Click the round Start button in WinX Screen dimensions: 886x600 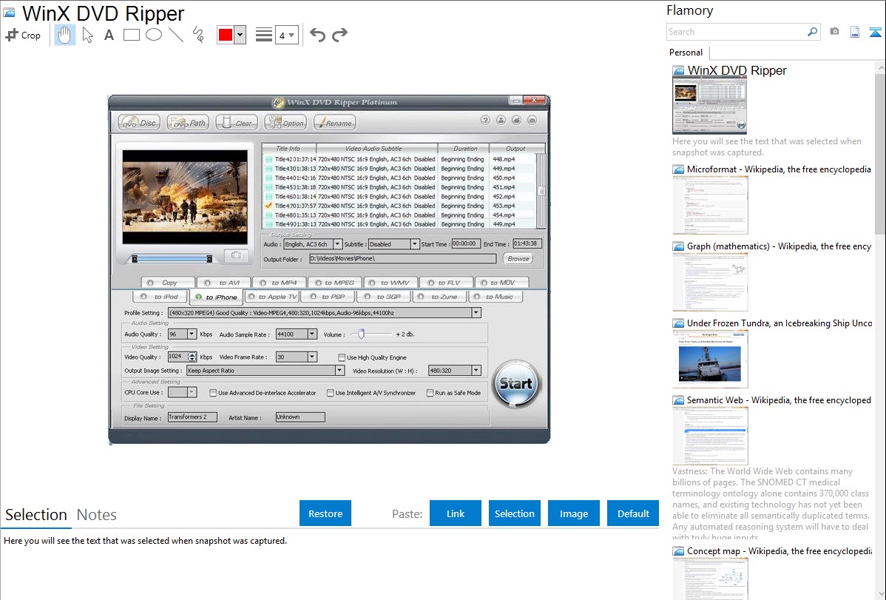(x=516, y=384)
